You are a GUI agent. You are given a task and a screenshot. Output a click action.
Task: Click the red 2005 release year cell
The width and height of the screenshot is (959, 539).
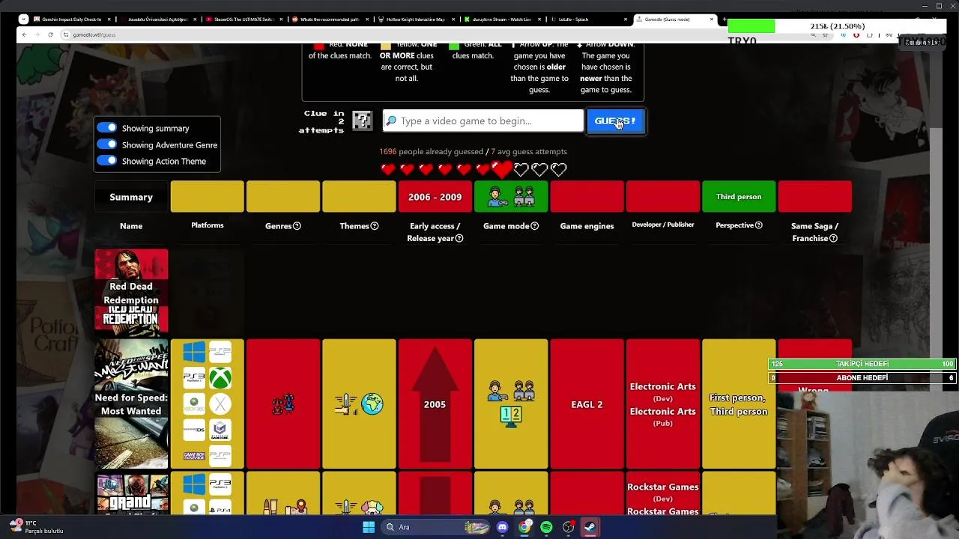pos(435,404)
